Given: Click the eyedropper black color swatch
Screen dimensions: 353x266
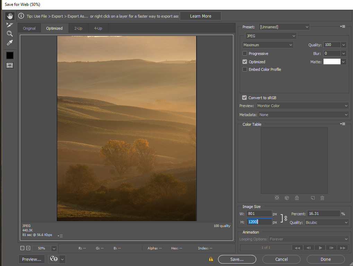Looking at the screenshot, I should [10, 55].
